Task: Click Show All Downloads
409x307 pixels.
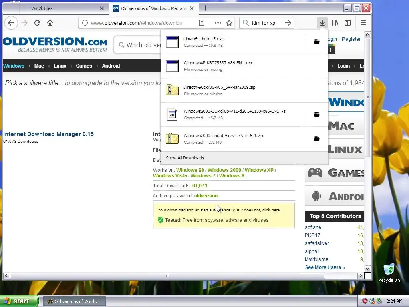Action: 244,158
